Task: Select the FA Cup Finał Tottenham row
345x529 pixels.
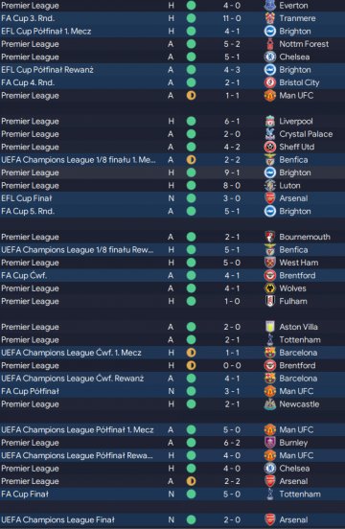Action: [x=172, y=494]
